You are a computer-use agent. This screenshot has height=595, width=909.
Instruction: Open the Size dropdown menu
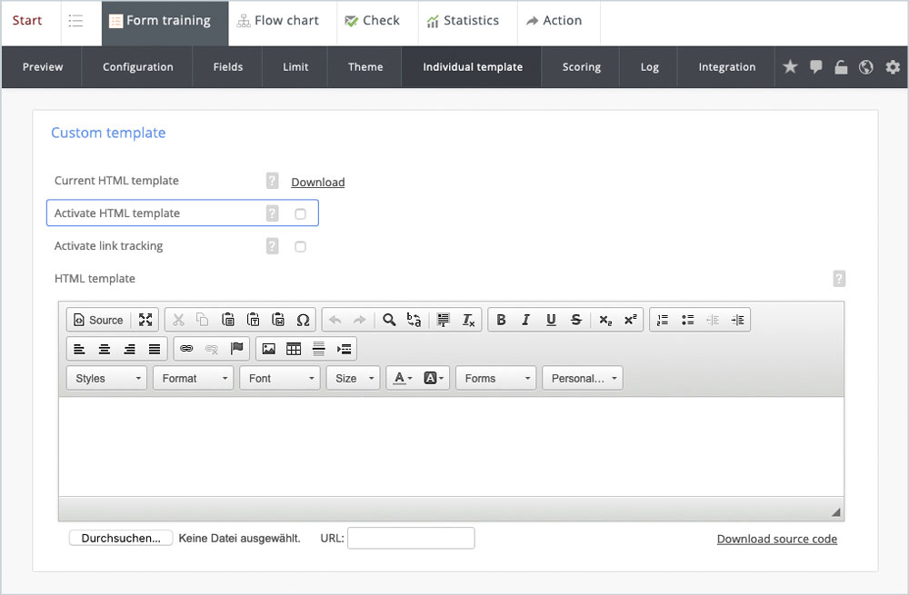[353, 379]
